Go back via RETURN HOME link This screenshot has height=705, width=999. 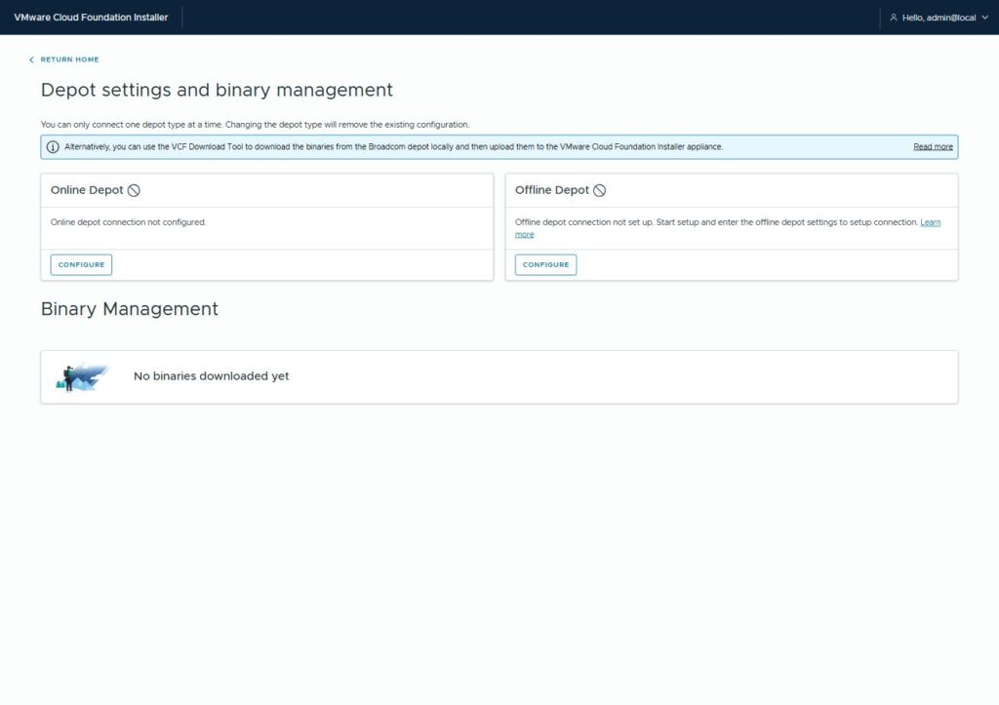69,59
